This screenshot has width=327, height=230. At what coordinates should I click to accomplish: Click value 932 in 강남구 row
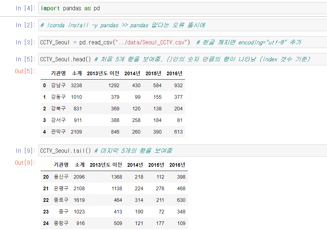179,86
